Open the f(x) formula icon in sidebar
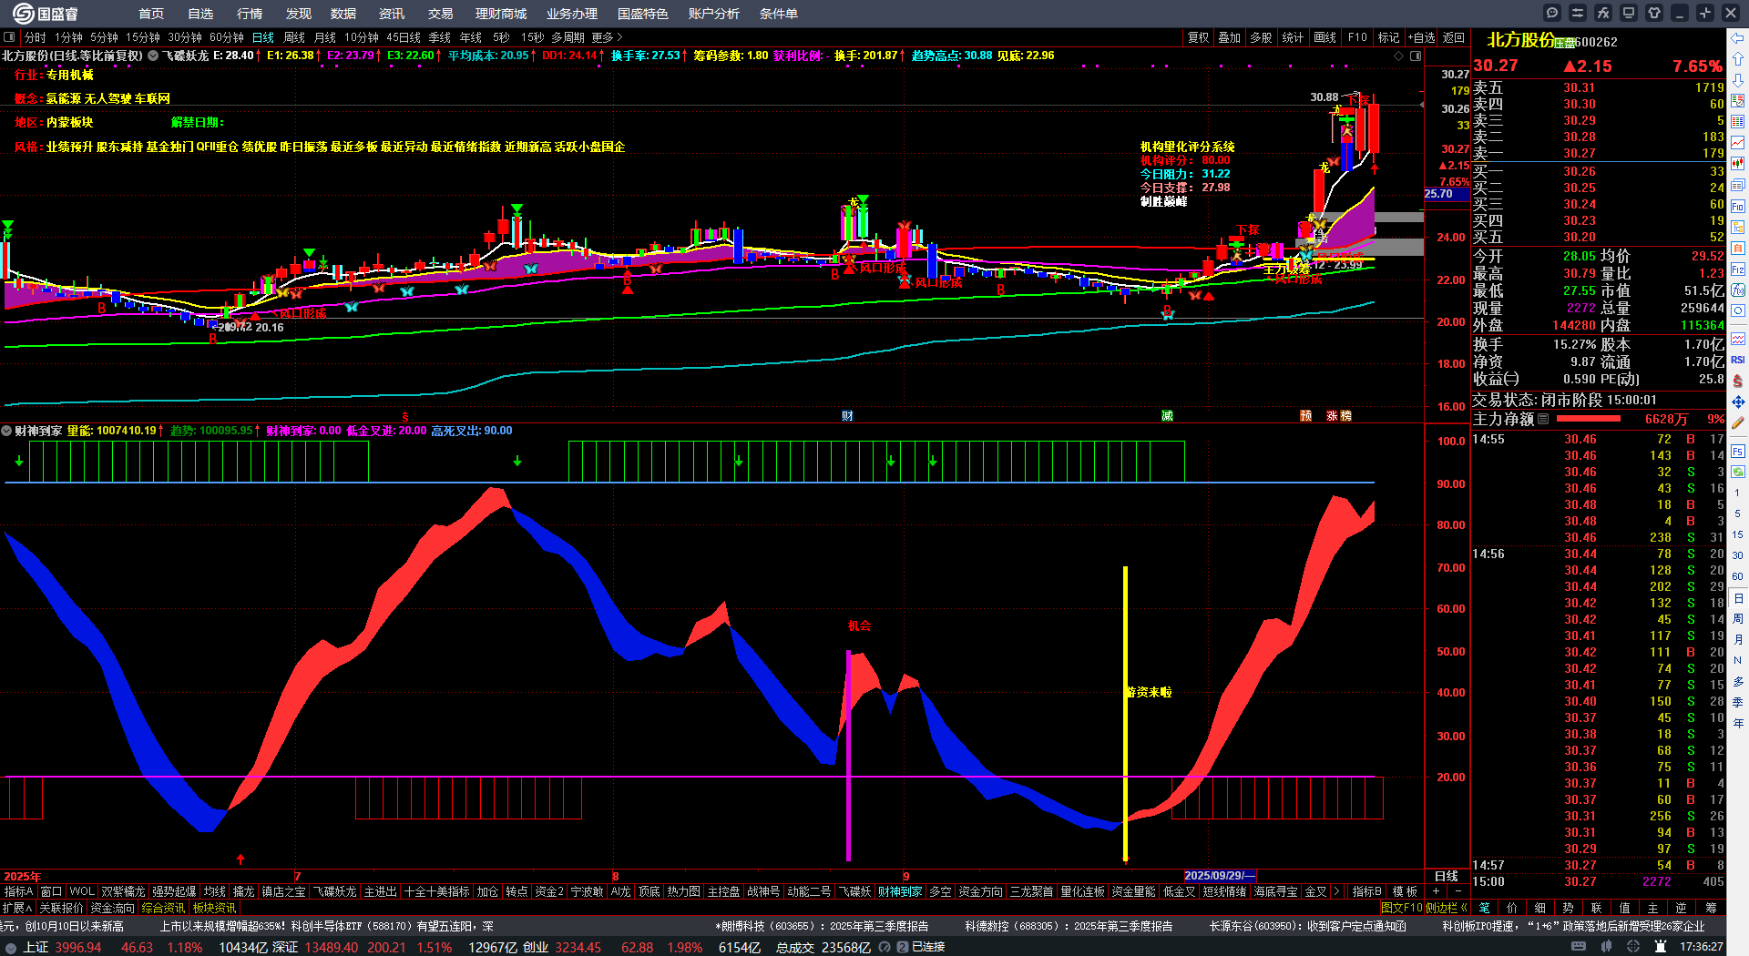 click(x=1738, y=290)
